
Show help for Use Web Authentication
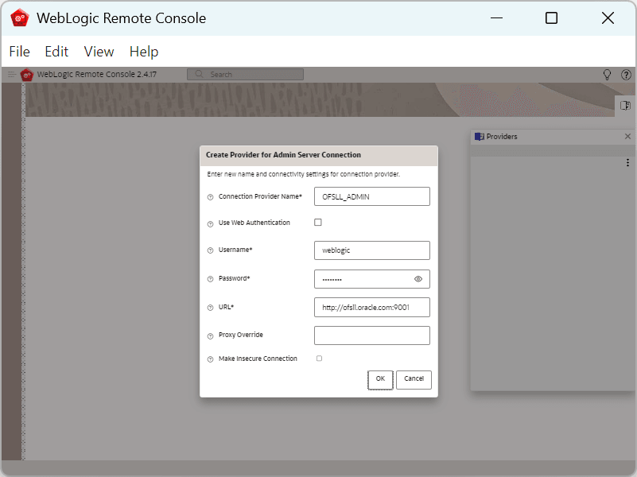(x=211, y=224)
